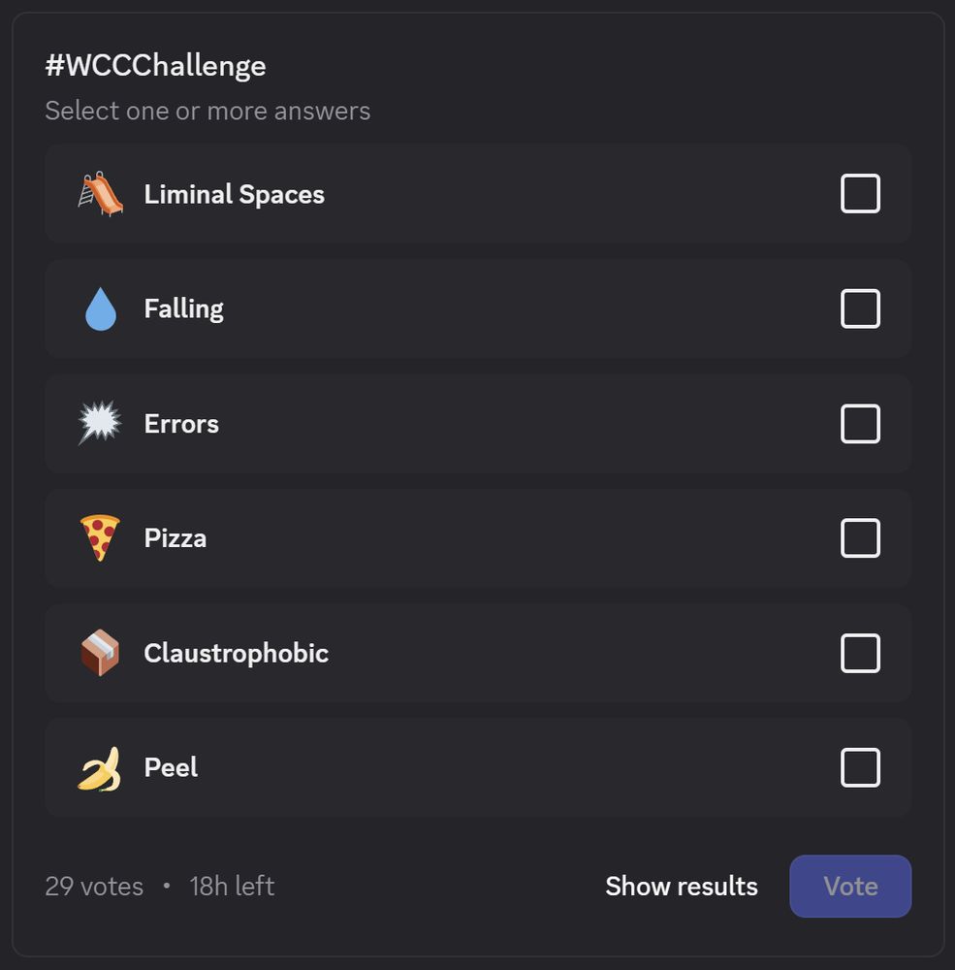The height and width of the screenshot is (970, 955).
Task: Click the #WCCChallenge poll title
Action: click(156, 66)
